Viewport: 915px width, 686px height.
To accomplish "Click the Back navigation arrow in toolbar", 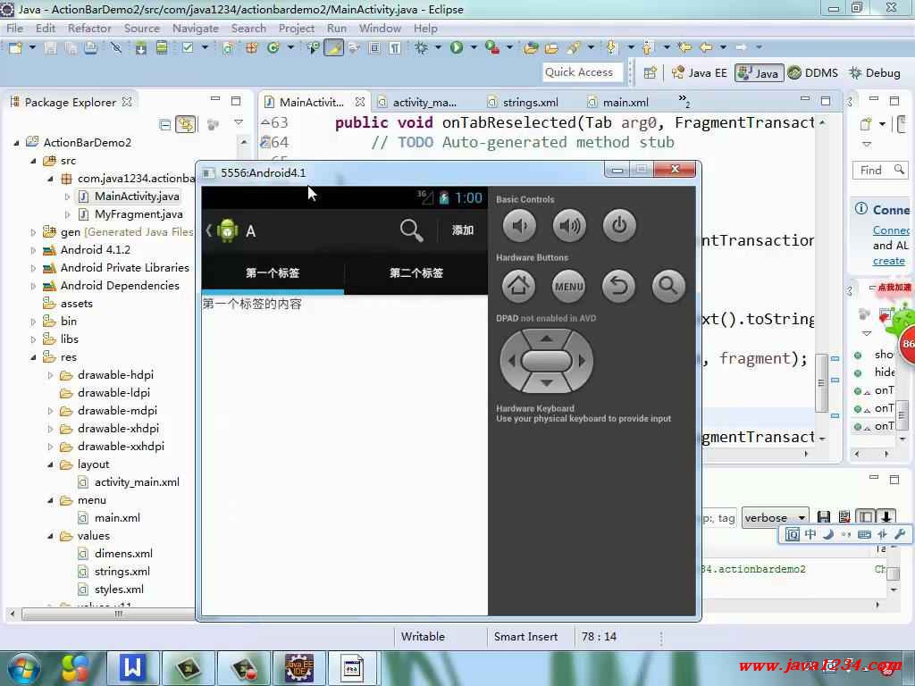I will pyautogui.click(x=706, y=47).
